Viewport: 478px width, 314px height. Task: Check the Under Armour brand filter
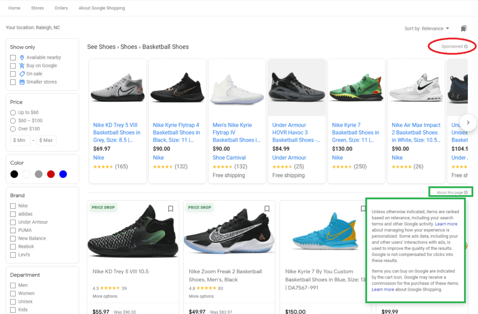click(x=13, y=222)
